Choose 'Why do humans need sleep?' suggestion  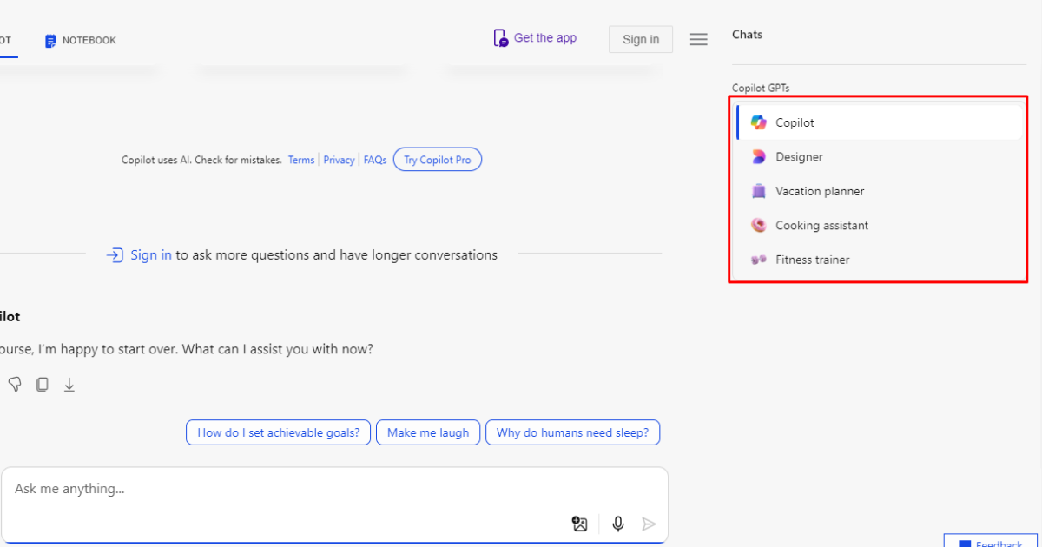572,432
